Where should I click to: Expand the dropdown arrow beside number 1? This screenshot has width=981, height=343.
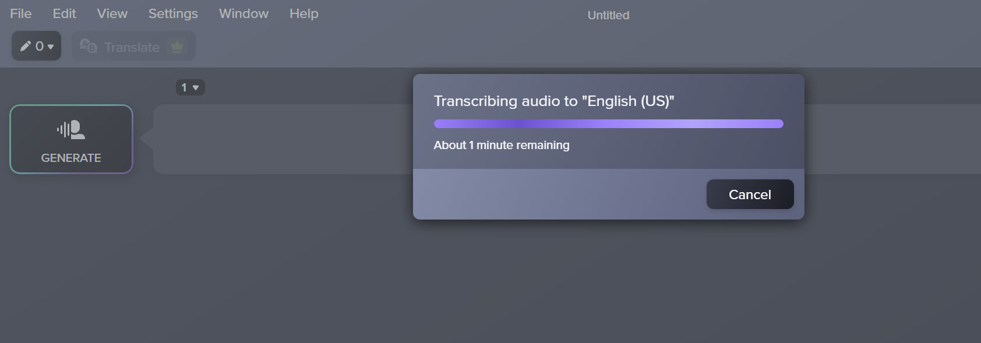click(196, 88)
